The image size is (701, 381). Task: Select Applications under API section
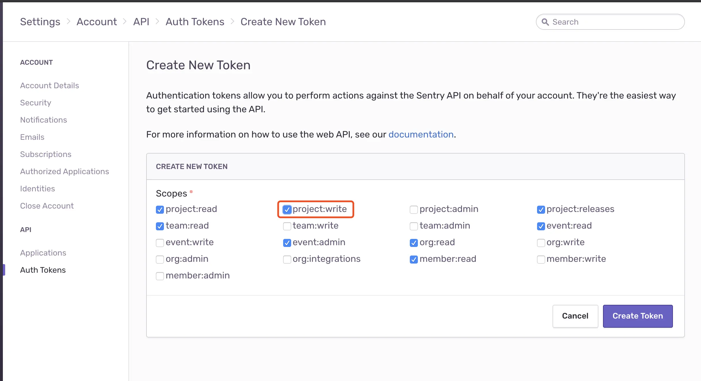pos(43,253)
